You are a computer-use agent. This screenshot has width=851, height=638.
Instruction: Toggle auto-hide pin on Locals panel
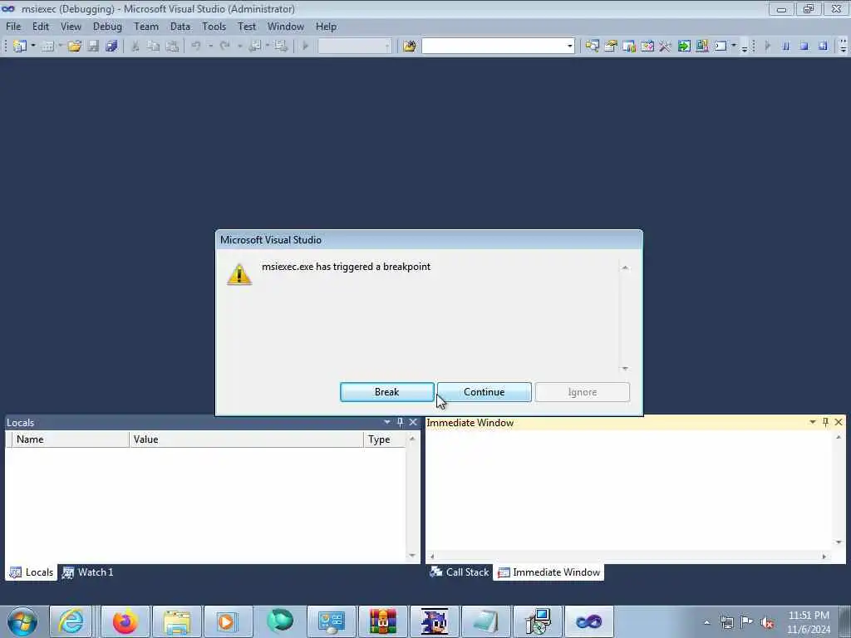[x=400, y=421]
